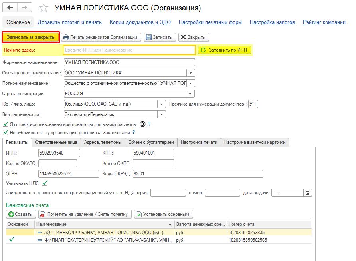
Task: Click the Валюта денежных средств column header
Action: click(200, 224)
